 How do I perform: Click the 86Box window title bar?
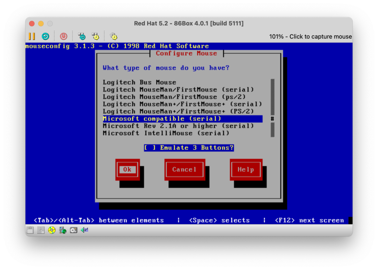(x=189, y=23)
